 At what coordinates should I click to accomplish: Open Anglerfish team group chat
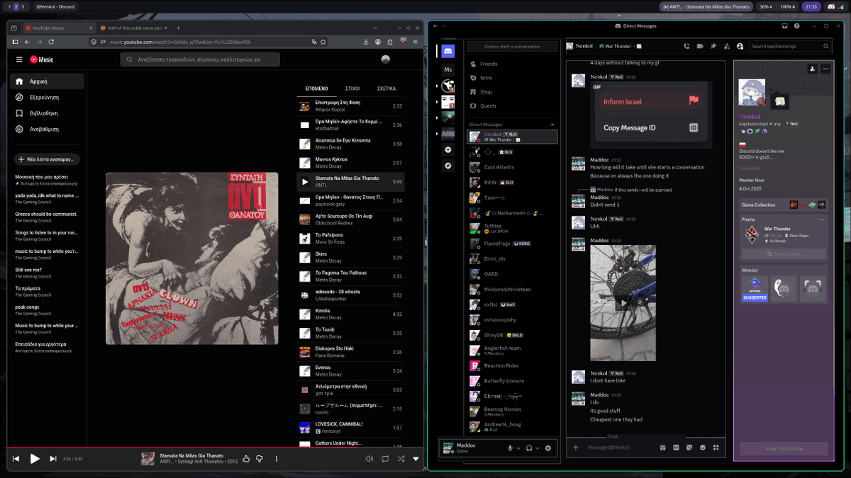(x=512, y=350)
